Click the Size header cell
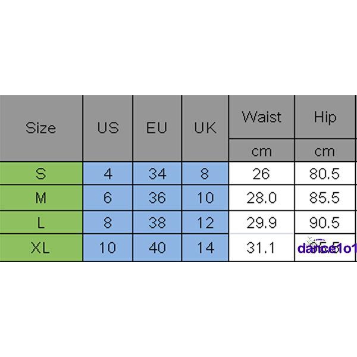 pyautogui.click(x=41, y=128)
